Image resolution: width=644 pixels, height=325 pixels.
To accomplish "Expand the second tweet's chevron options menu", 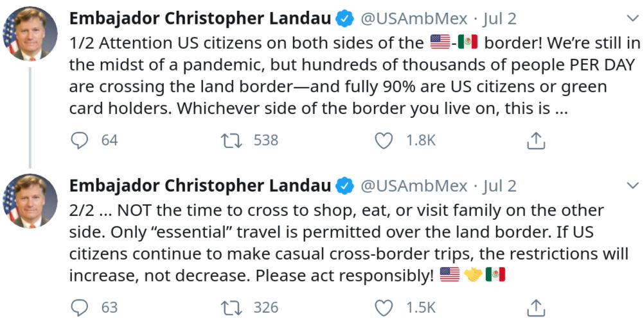I will tap(632, 186).
